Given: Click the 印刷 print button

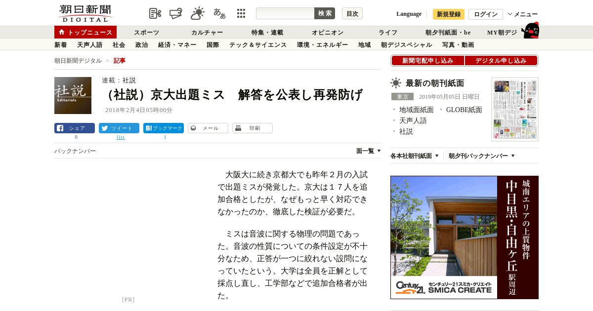Looking at the screenshot, I should [x=253, y=128].
